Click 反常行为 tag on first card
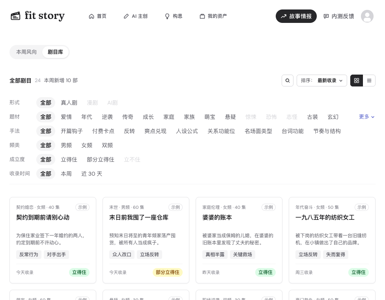385x300 pixels. (x=29, y=255)
